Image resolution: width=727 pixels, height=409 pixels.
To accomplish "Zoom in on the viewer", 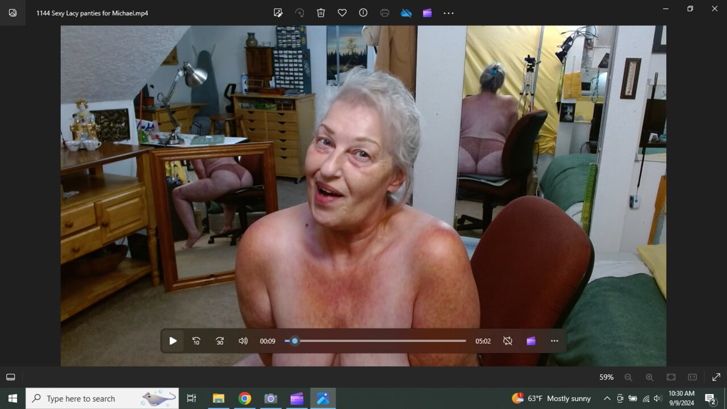I will pyautogui.click(x=649, y=377).
